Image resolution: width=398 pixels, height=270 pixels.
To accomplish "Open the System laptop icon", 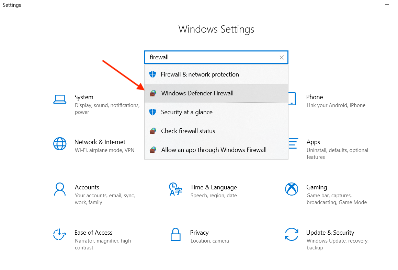I will click(x=60, y=99).
